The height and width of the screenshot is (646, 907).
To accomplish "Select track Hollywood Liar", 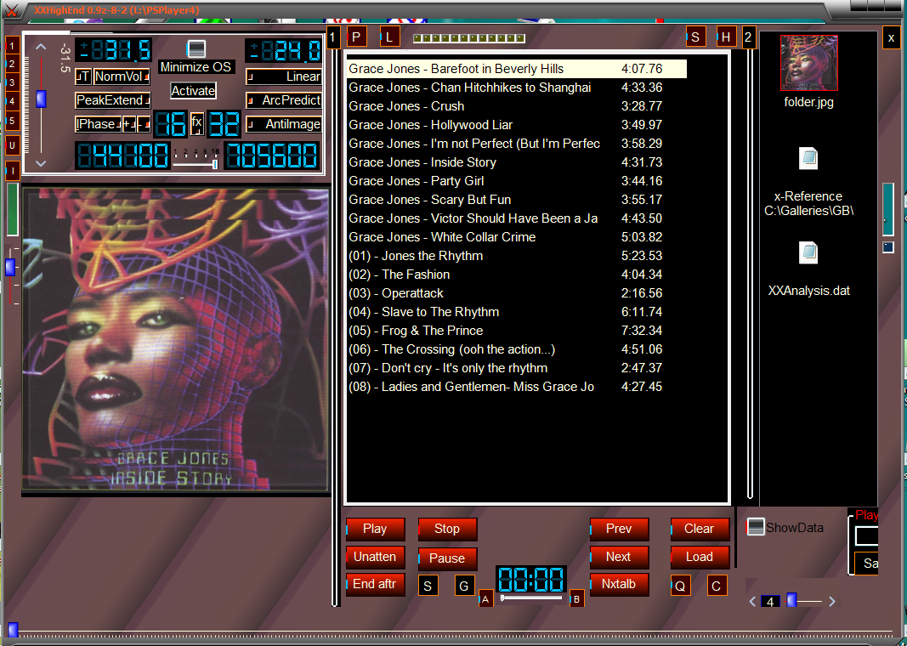I will (x=517, y=125).
